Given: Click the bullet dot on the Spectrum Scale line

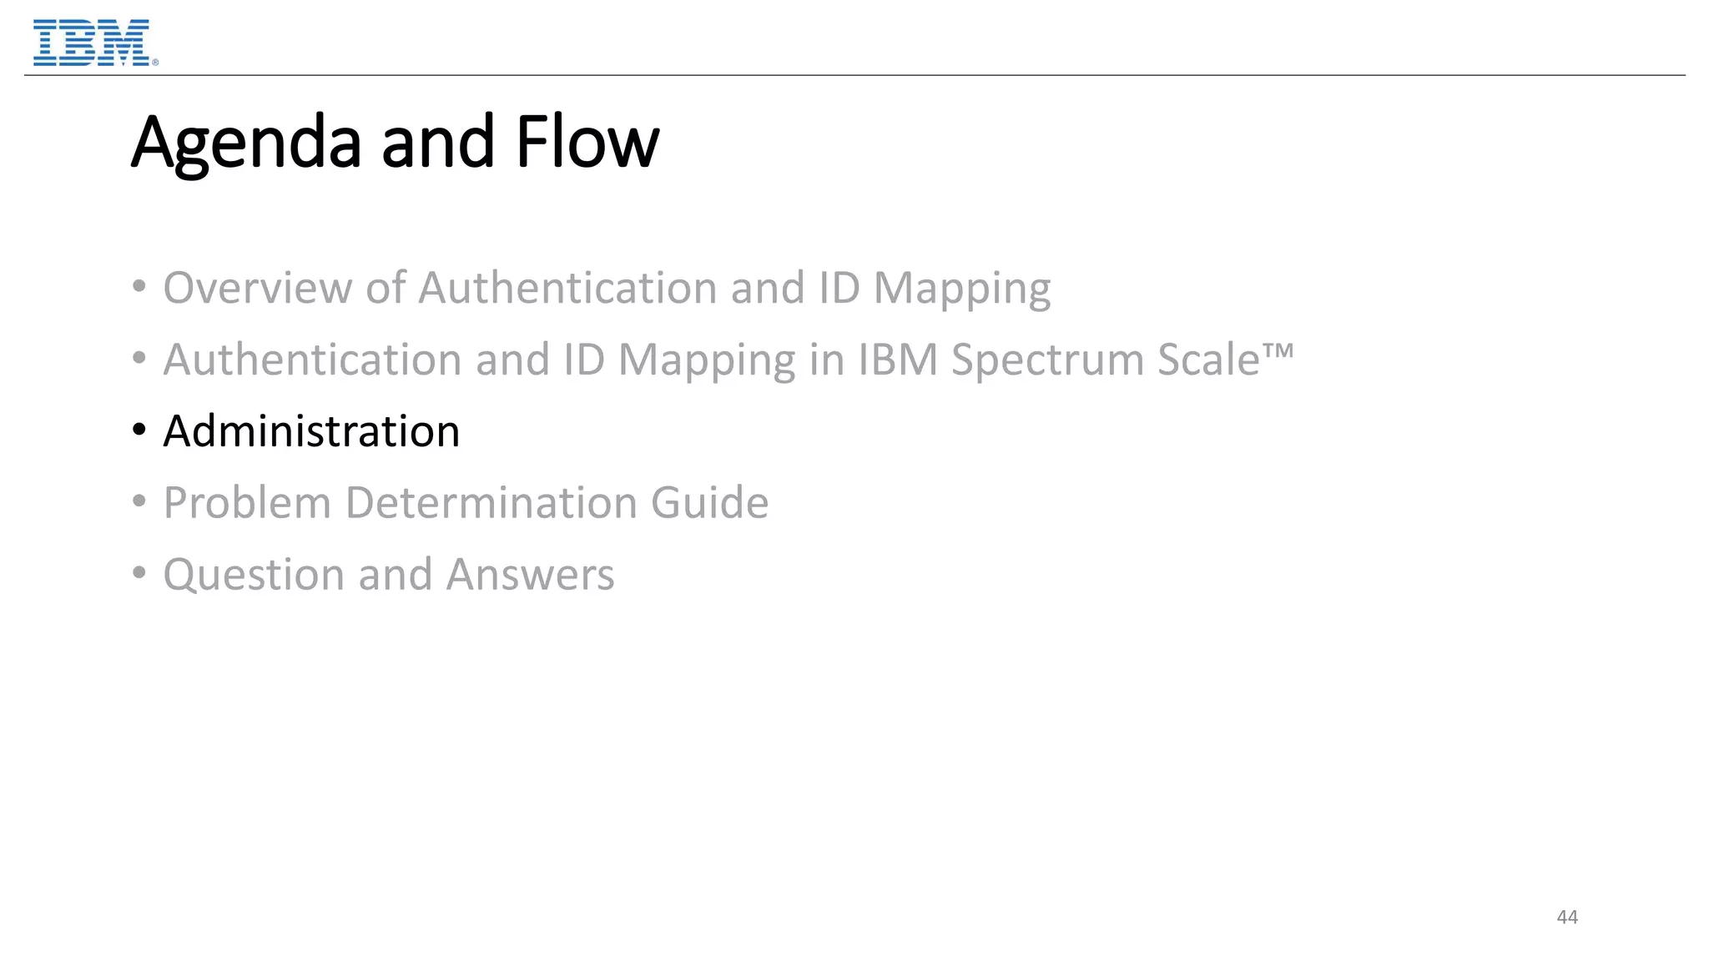Looking at the screenshot, I should coord(139,359).
